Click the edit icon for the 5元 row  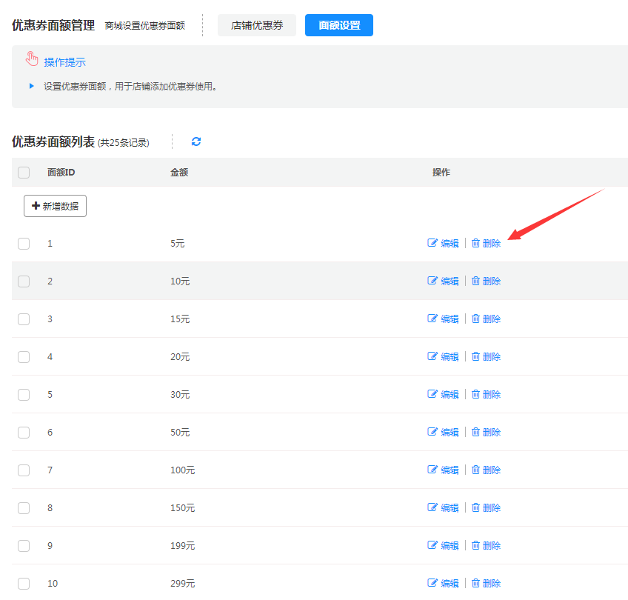432,243
